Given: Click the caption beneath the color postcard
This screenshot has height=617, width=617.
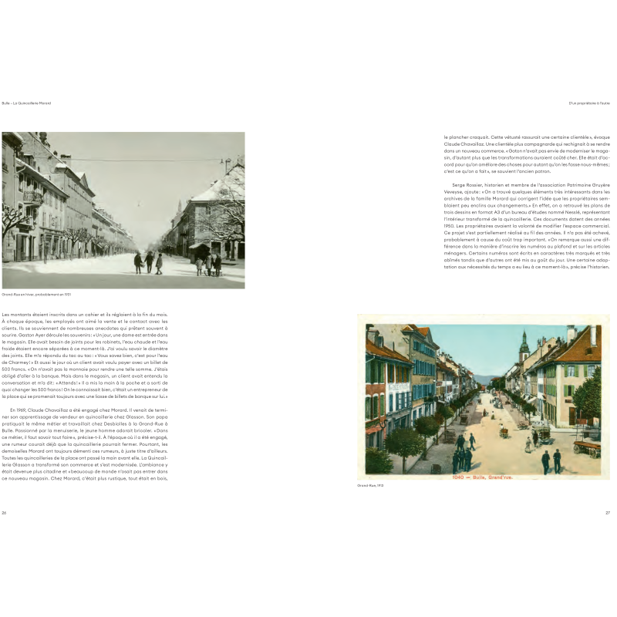Looking at the screenshot, I should click(x=370, y=486).
